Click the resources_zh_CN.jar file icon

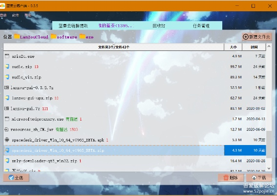coord(6,129)
